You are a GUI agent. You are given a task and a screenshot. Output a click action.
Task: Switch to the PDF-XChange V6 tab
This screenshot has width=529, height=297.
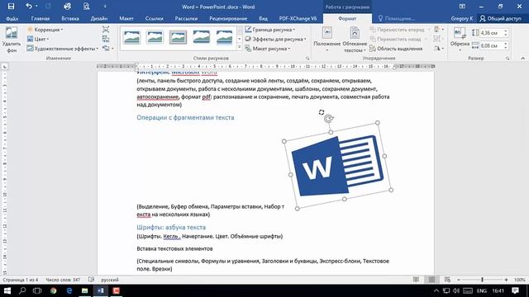(x=298, y=18)
